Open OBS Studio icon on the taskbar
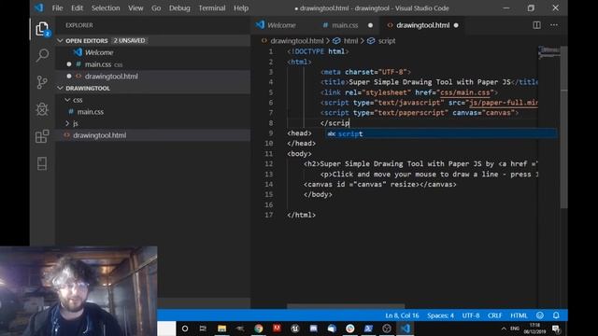598x336 pixels. (x=387, y=329)
